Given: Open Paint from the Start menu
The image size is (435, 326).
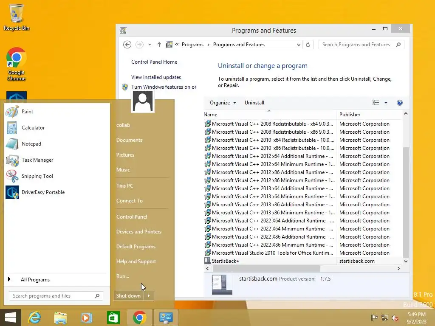Looking at the screenshot, I should coord(57,112).
